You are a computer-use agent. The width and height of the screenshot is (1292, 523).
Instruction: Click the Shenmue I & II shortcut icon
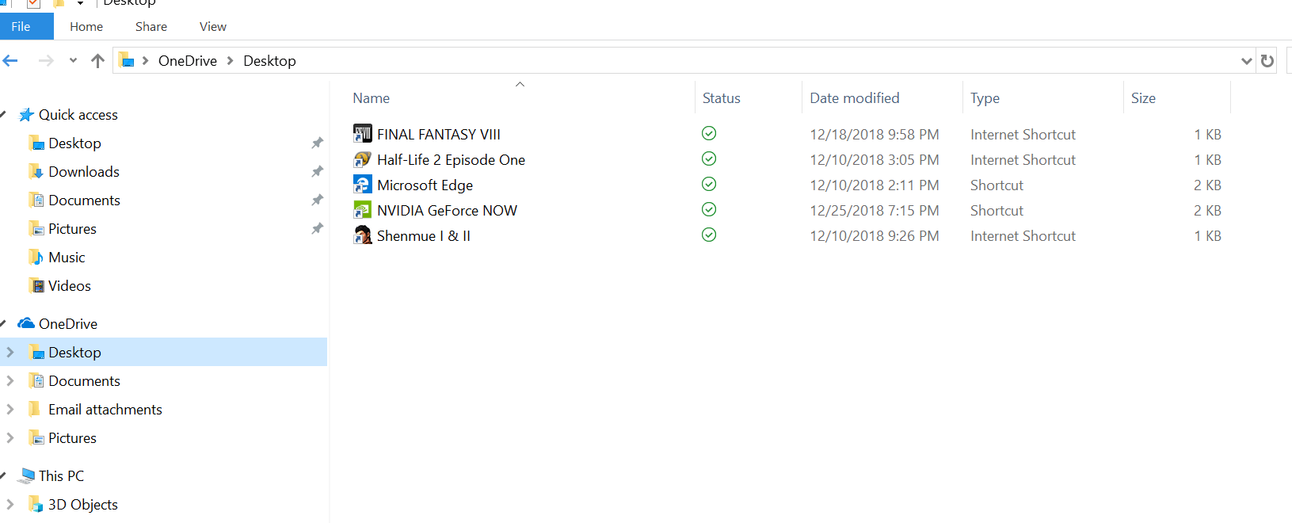[362, 235]
